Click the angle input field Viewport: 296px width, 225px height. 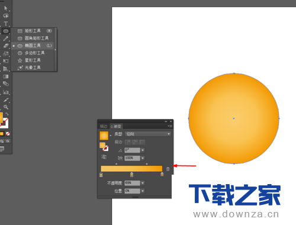(x=133, y=150)
